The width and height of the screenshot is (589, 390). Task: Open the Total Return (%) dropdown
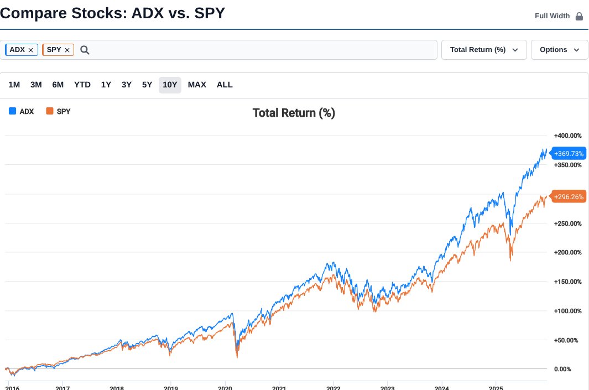coord(484,50)
